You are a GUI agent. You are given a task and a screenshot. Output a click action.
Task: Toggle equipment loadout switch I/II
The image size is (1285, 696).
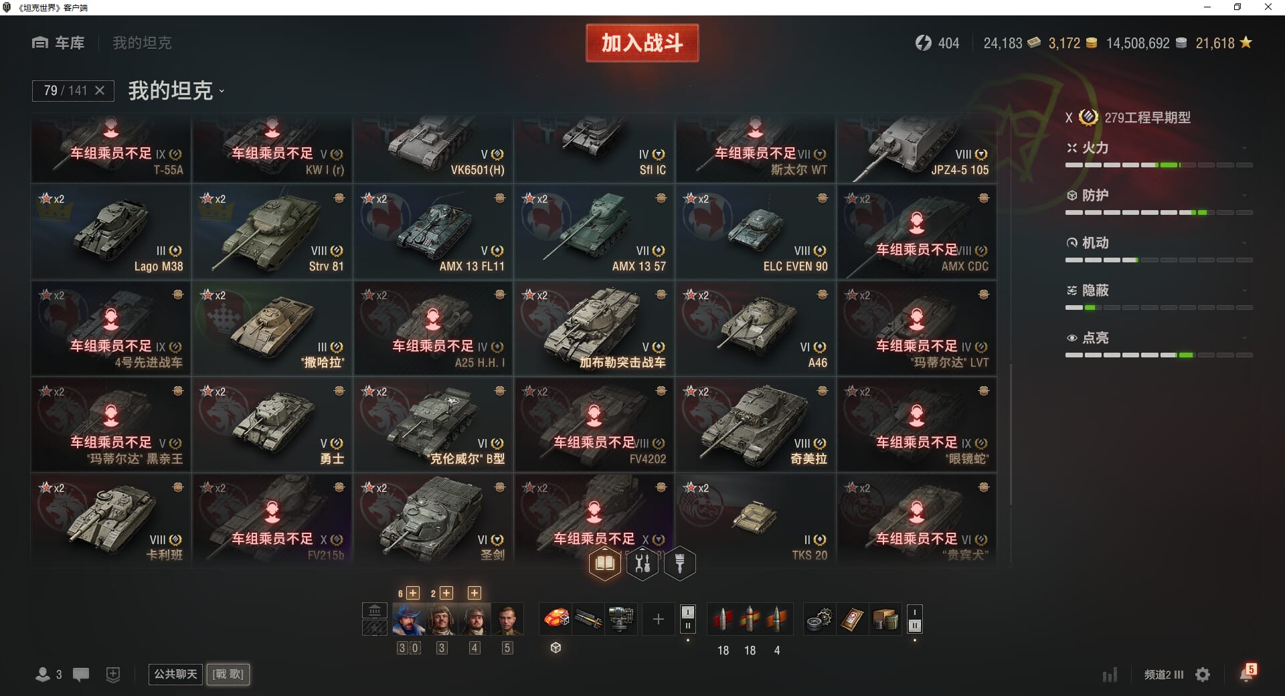coord(687,619)
